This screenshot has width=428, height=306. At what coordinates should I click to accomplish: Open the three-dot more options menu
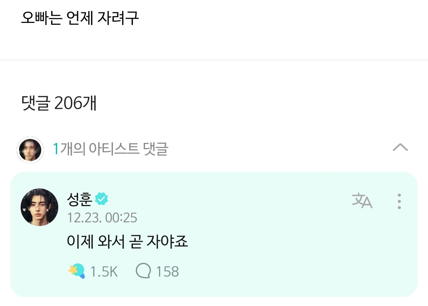coord(399,201)
